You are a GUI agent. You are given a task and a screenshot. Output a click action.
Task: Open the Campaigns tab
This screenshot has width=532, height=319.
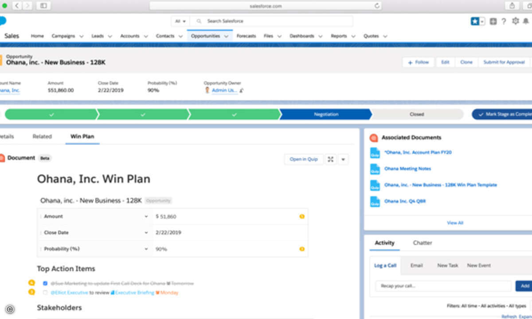click(x=63, y=36)
